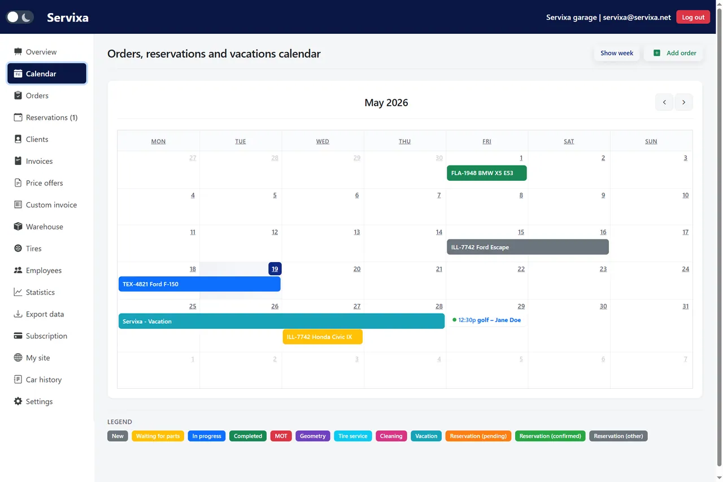Click the Overview sidebar icon
Screen dimensions: 723x482
click(x=18, y=52)
